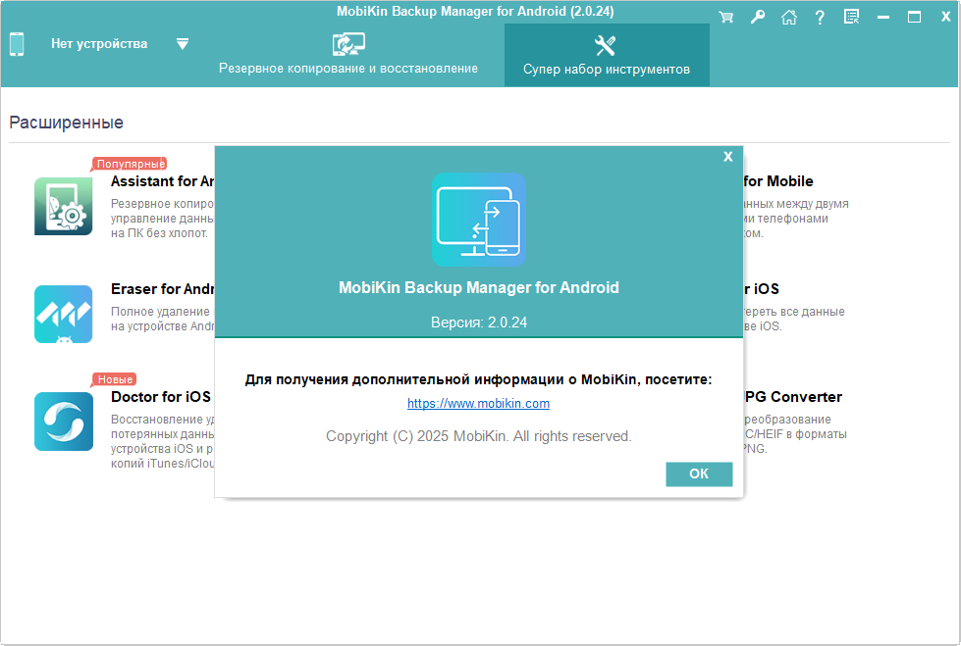Open the home page icon
The height and width of the screenshot is (646, 961).
[x=789, y=17]
